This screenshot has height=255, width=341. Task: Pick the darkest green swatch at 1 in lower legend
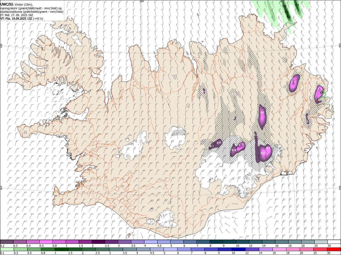click(x=61, y=249)
